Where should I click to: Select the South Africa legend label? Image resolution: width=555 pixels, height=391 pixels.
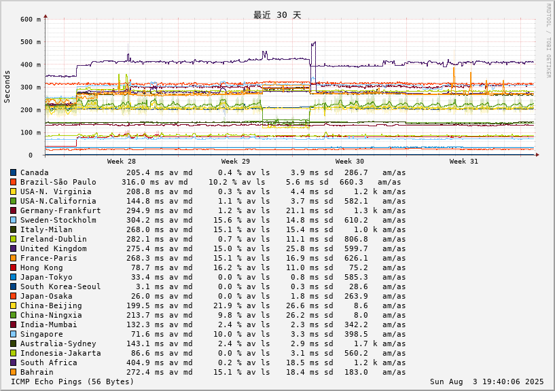click(x=48, y=362)
